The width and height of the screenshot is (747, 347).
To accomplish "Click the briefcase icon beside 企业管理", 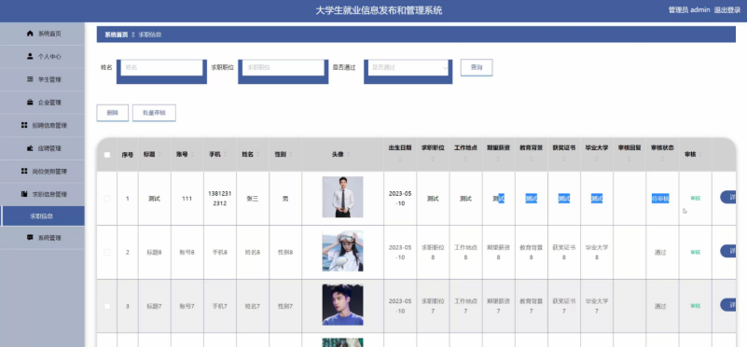I will coord(30,102).
